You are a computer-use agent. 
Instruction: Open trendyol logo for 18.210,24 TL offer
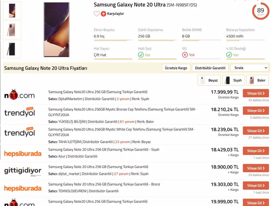20,112
